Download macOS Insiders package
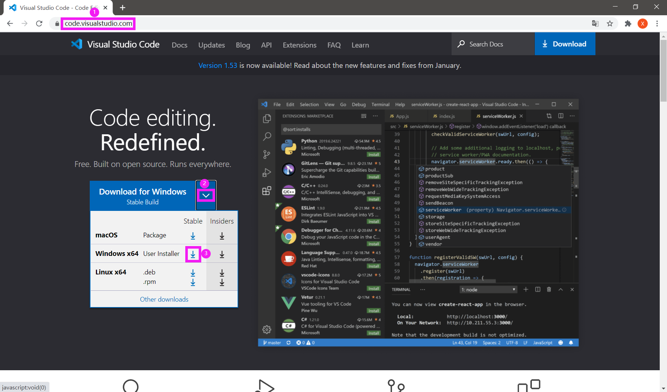Screen dimensions: 667x392 (x=222, y=236)
